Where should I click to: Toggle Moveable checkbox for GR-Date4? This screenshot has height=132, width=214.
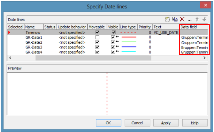point(97,52)
